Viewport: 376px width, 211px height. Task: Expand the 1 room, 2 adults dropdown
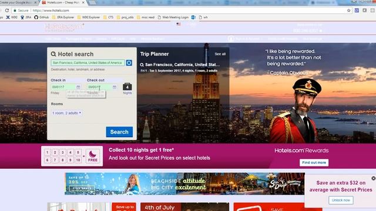point(66,113)
